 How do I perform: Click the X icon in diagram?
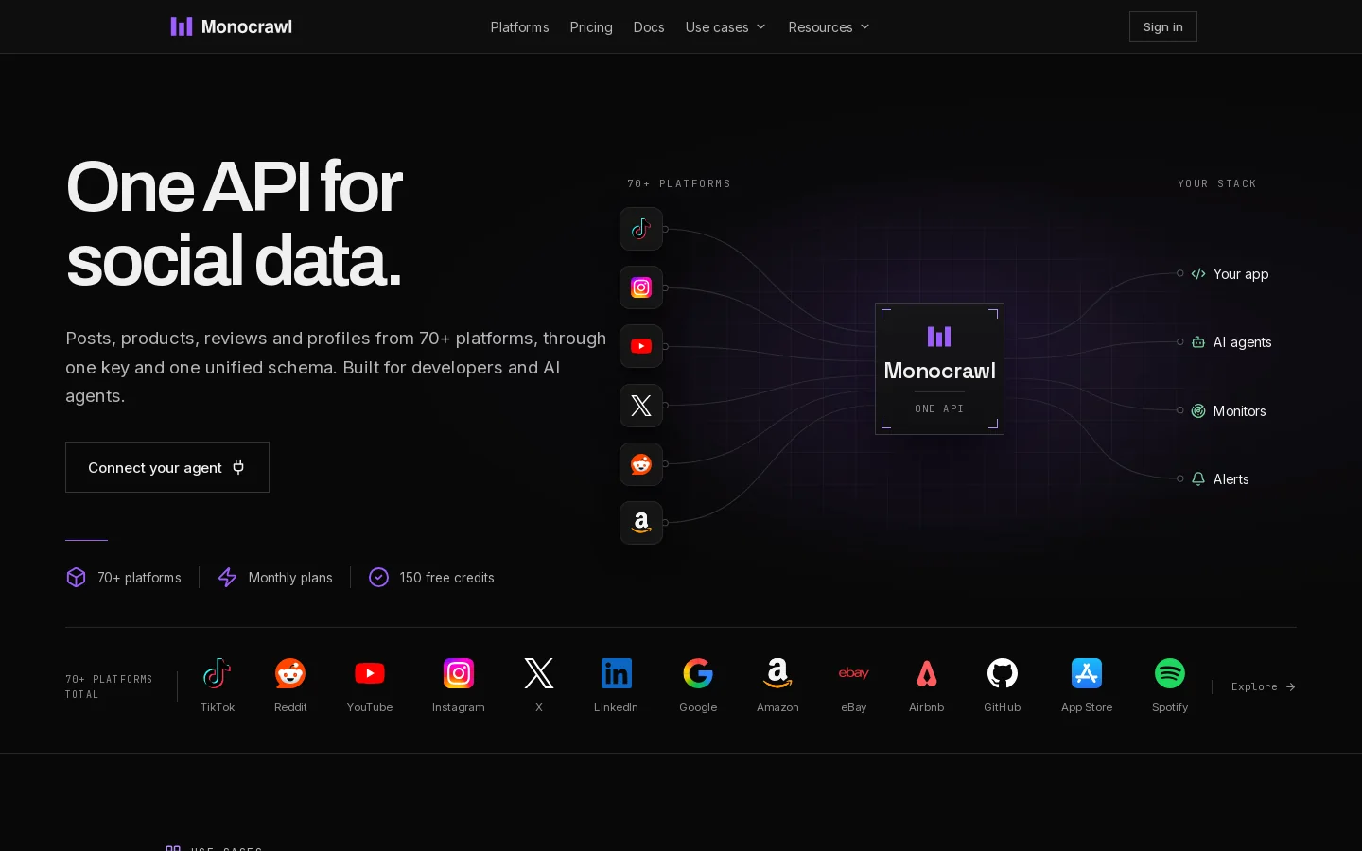click(641, 406)
